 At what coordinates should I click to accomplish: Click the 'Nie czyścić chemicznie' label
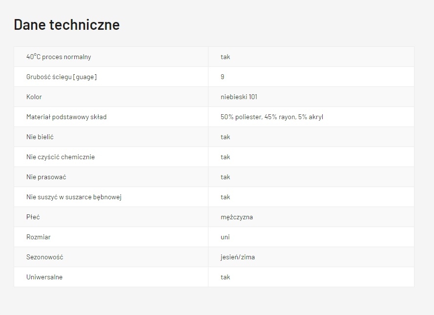(x=61, y=157)
